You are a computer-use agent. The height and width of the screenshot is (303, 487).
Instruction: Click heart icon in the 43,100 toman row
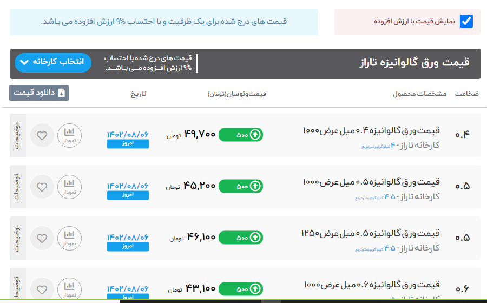(x=42, y=288)
